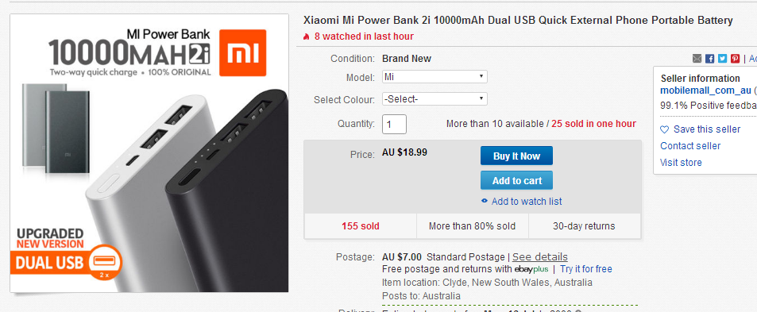Click the Quantity input field
This screenshot has width=757, height=312.
point(395,124)
